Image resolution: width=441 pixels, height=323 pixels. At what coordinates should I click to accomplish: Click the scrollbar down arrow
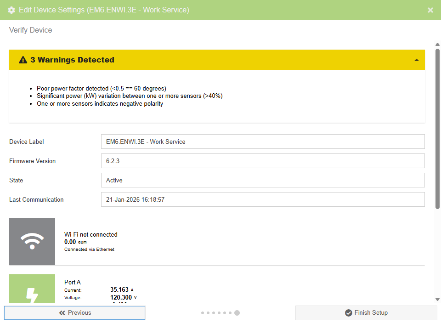437,300
